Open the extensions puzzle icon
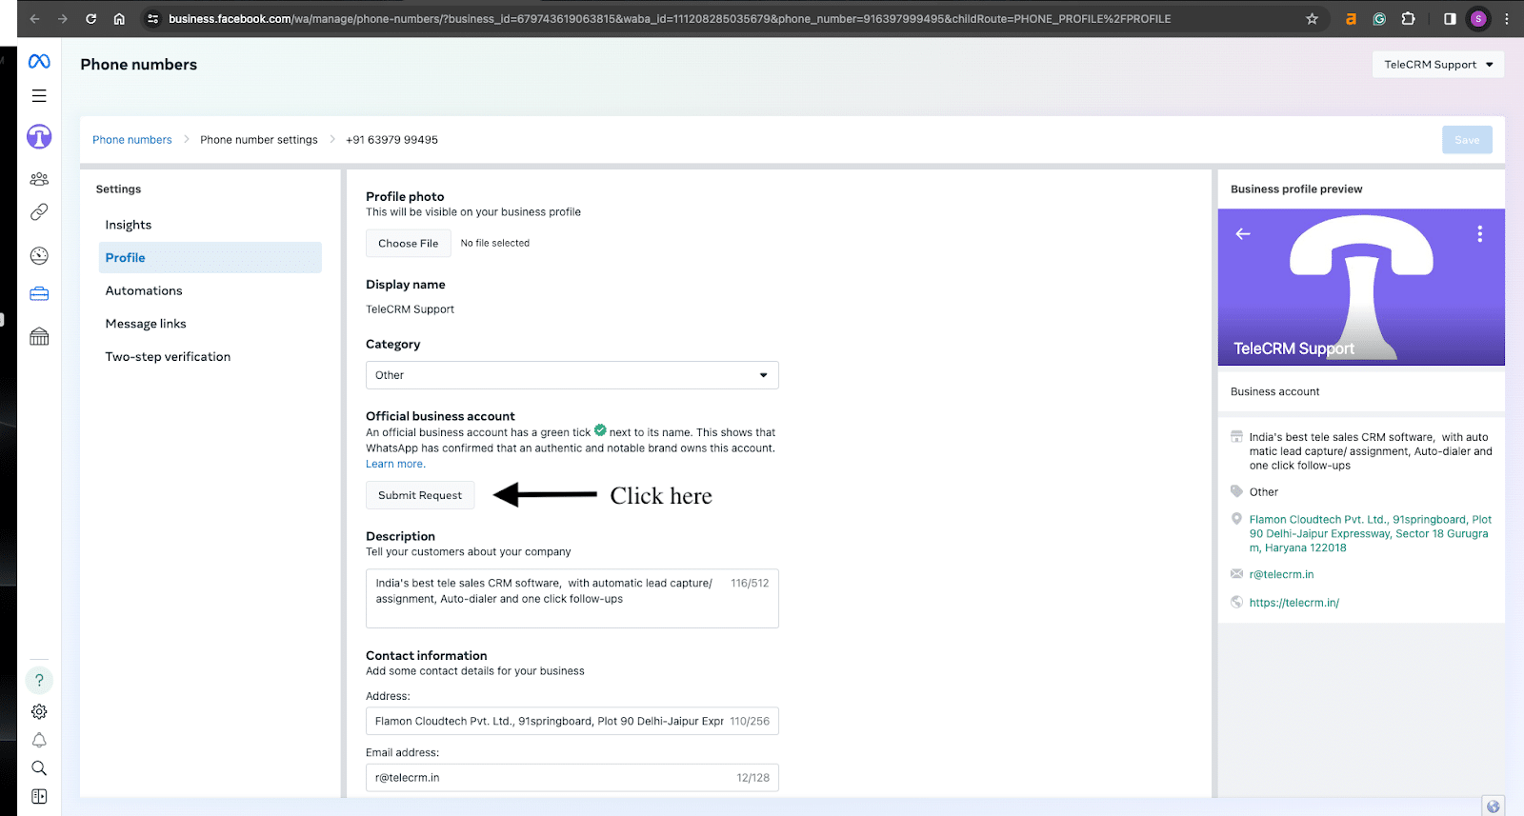The image size is (1524, 816). point(1409,19)
